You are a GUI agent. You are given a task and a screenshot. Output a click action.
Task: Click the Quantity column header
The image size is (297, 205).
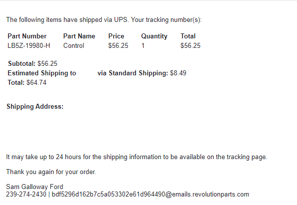pos(154,36)
